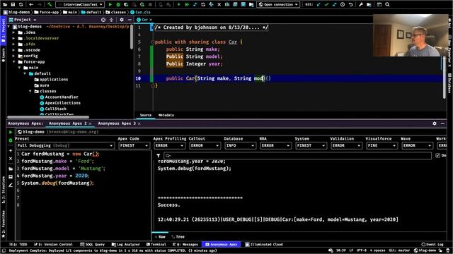Open the Version Control tool window
This screenshot has height=254, width=453.
coord(54,245)
